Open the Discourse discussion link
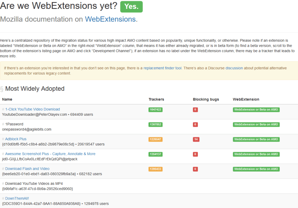Viewport: 298px width, 208px height. [x=234, y=68]
